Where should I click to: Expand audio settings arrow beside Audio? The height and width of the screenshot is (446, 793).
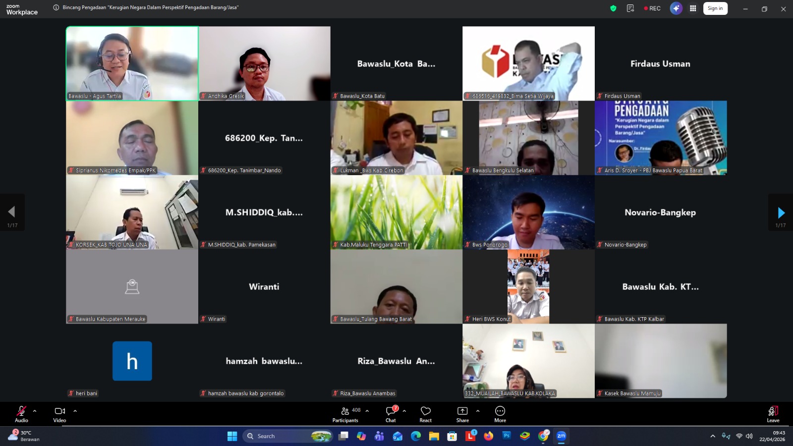(x=35, y=411)
